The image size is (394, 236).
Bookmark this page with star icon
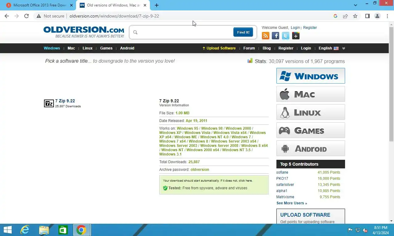coord(355,16)
